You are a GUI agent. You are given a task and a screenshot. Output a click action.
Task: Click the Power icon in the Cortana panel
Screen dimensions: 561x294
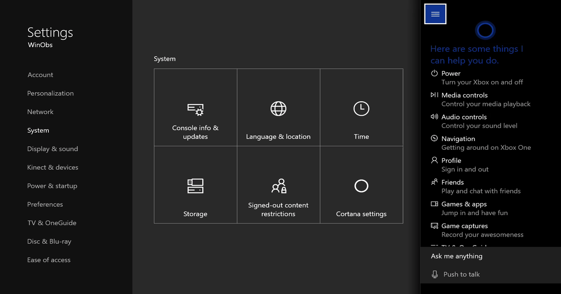click(x=434, y=73)
